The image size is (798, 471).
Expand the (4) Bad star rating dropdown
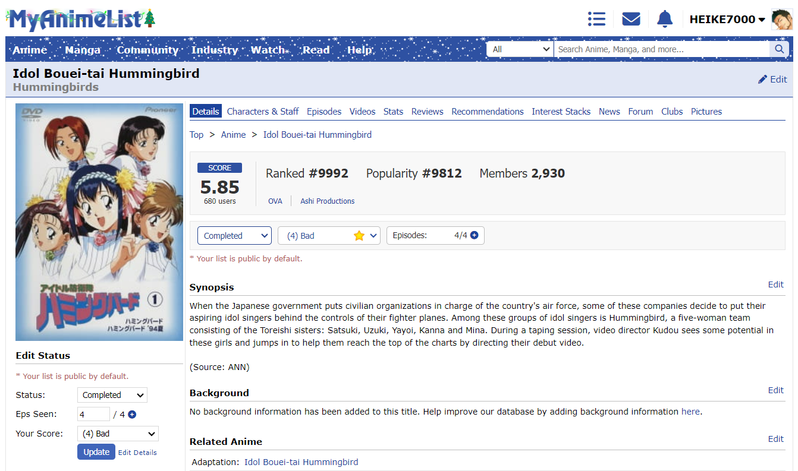[x=329, y=236]
